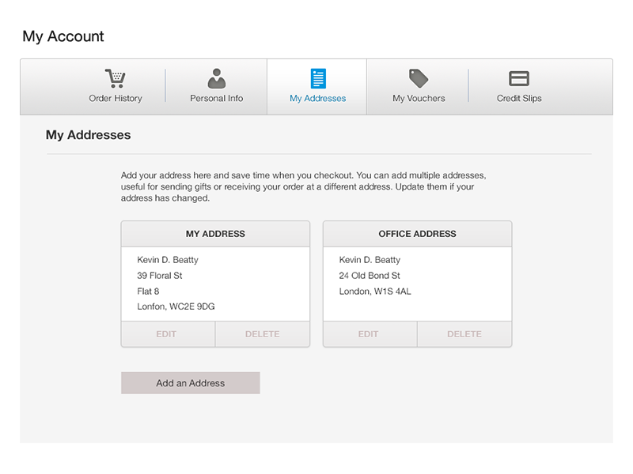
Task: Edit the MY ADDRESS entry
Action: (167, 333)
